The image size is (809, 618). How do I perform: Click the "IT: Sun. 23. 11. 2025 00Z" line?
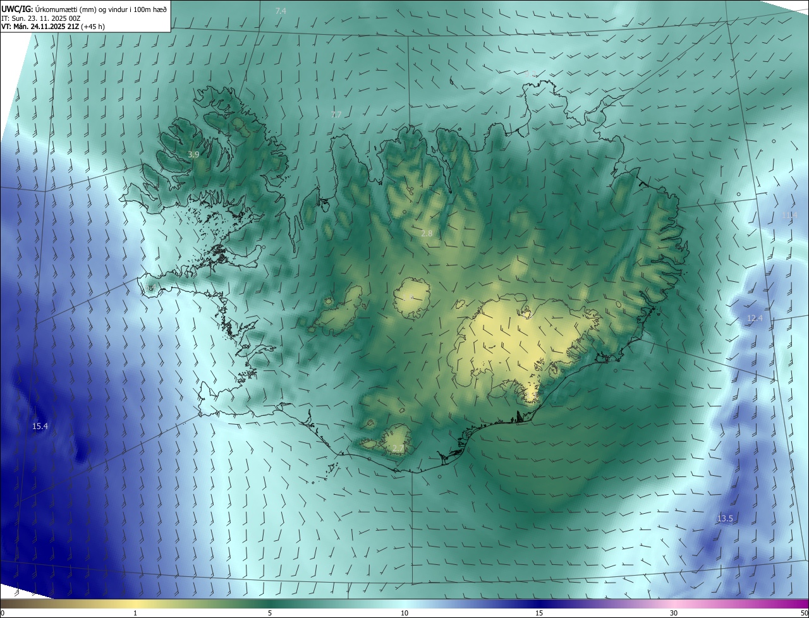click(40, 18)
